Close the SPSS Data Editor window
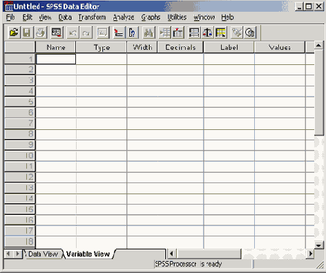 319,6
